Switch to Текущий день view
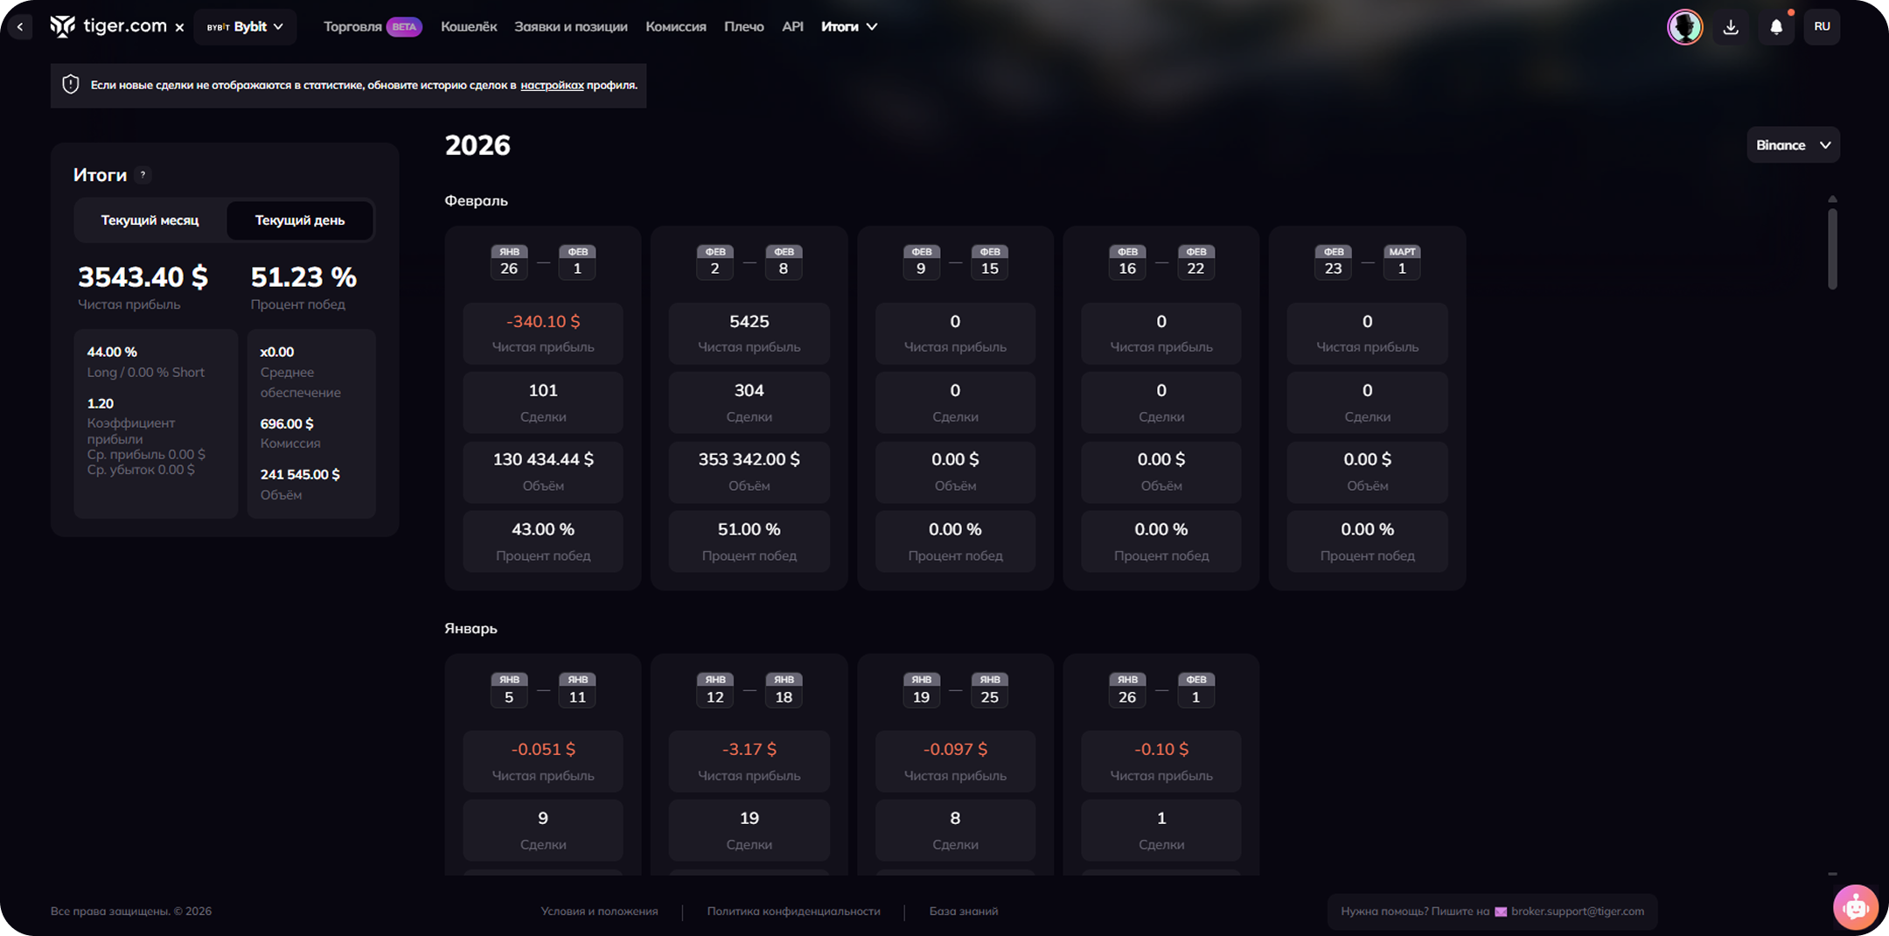Image resolution: width=1889 pixels, height=936 pixels. pos(299,220)
